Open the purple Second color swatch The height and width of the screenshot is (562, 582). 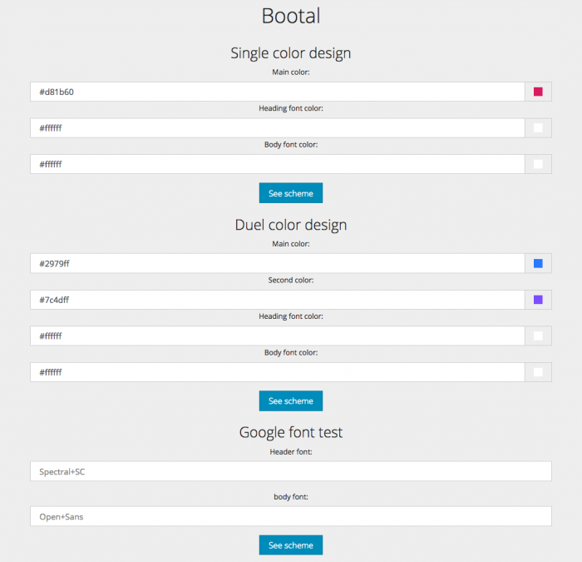[538, 300]
